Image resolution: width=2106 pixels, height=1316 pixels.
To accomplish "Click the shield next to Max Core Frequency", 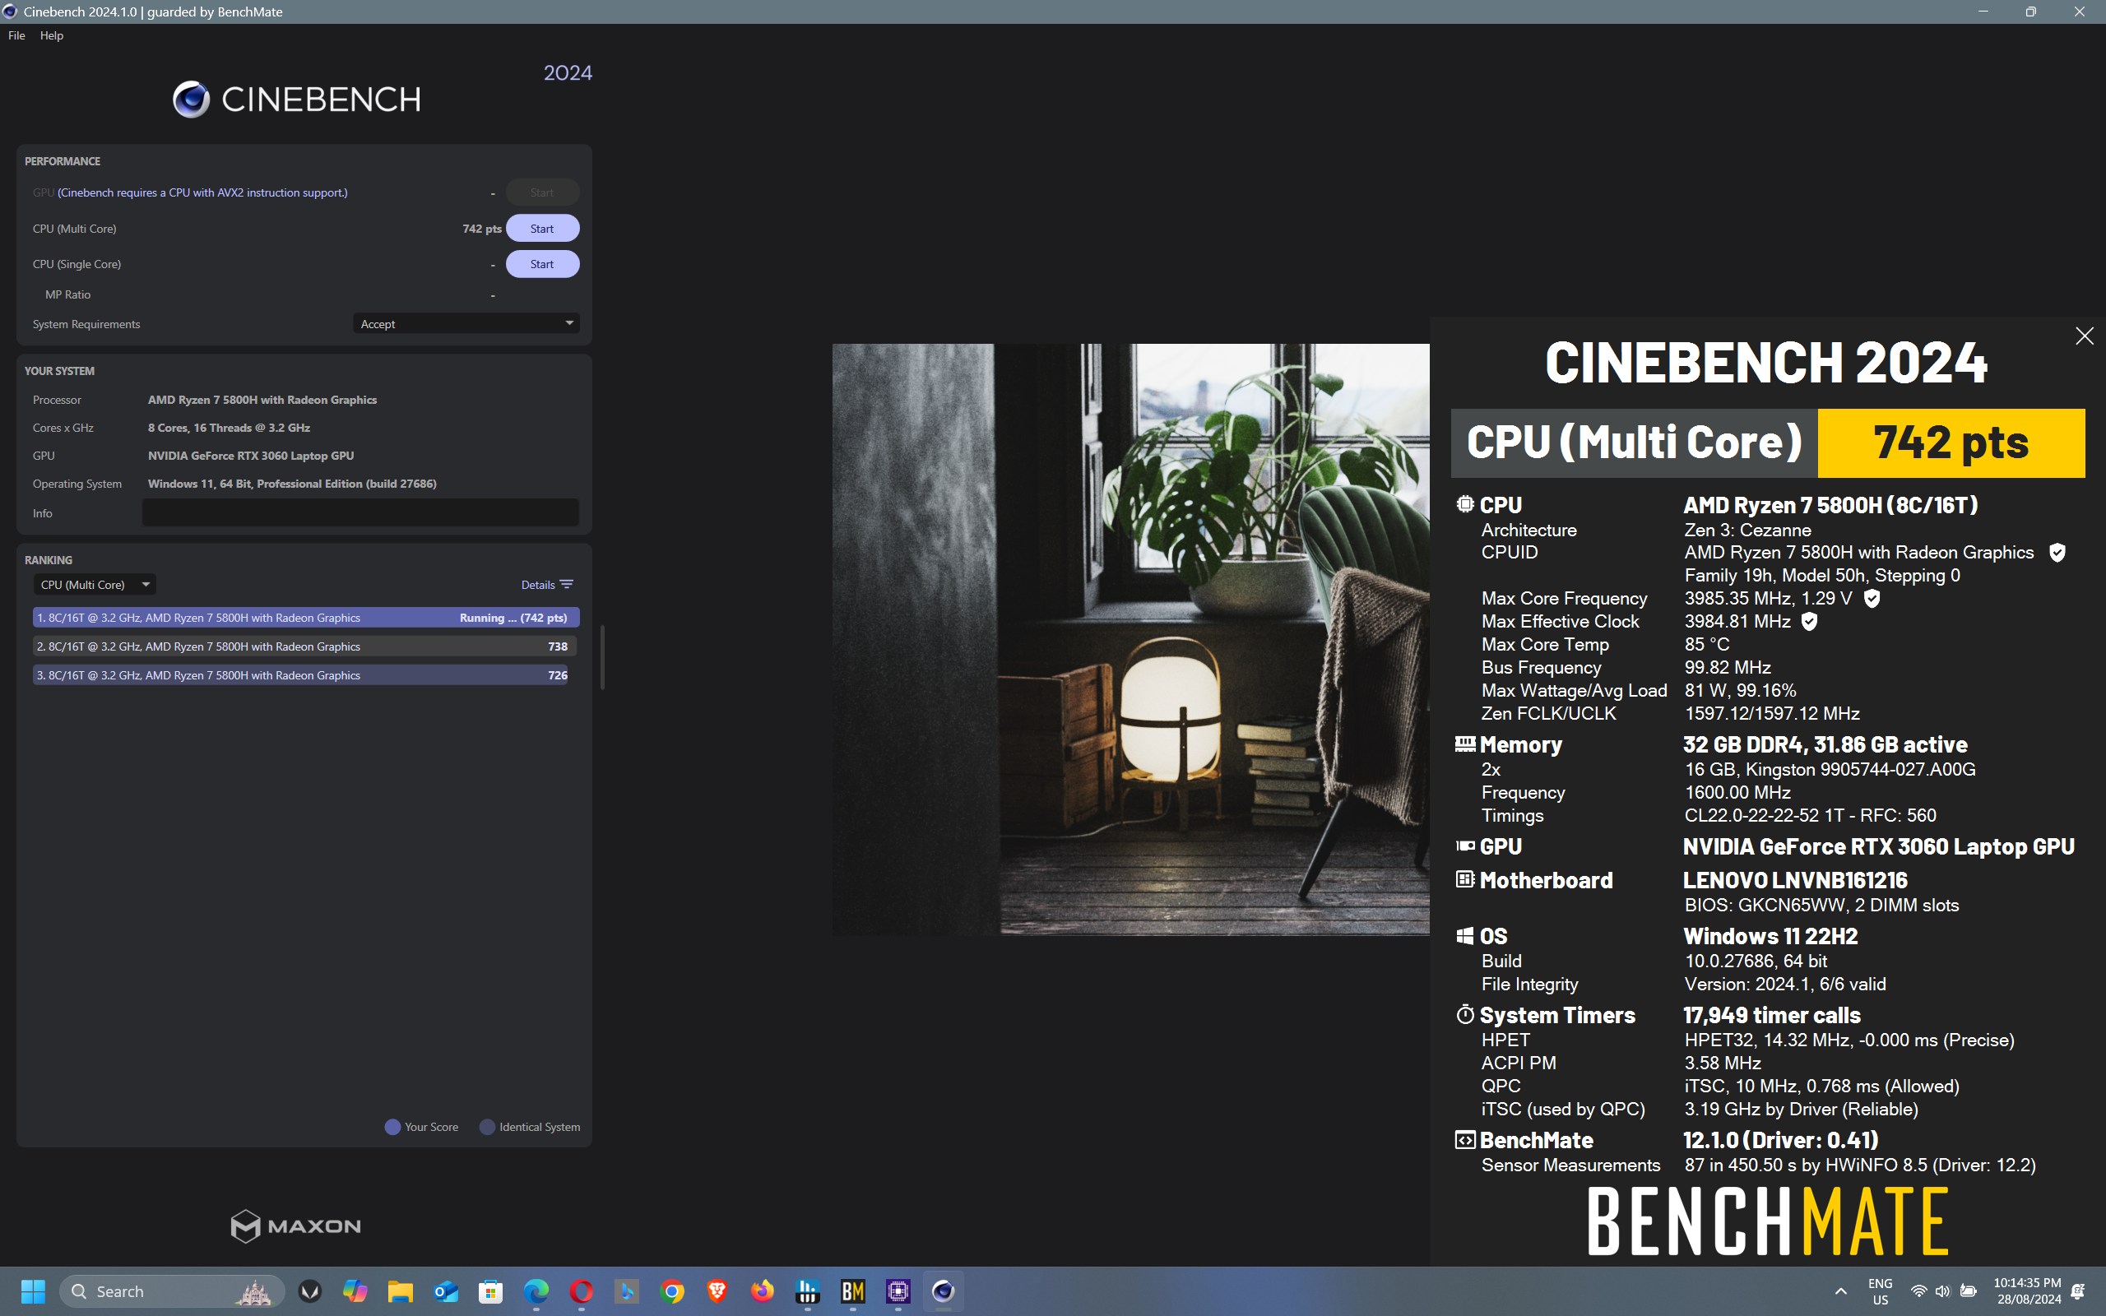I will (x=1872, y=599).
